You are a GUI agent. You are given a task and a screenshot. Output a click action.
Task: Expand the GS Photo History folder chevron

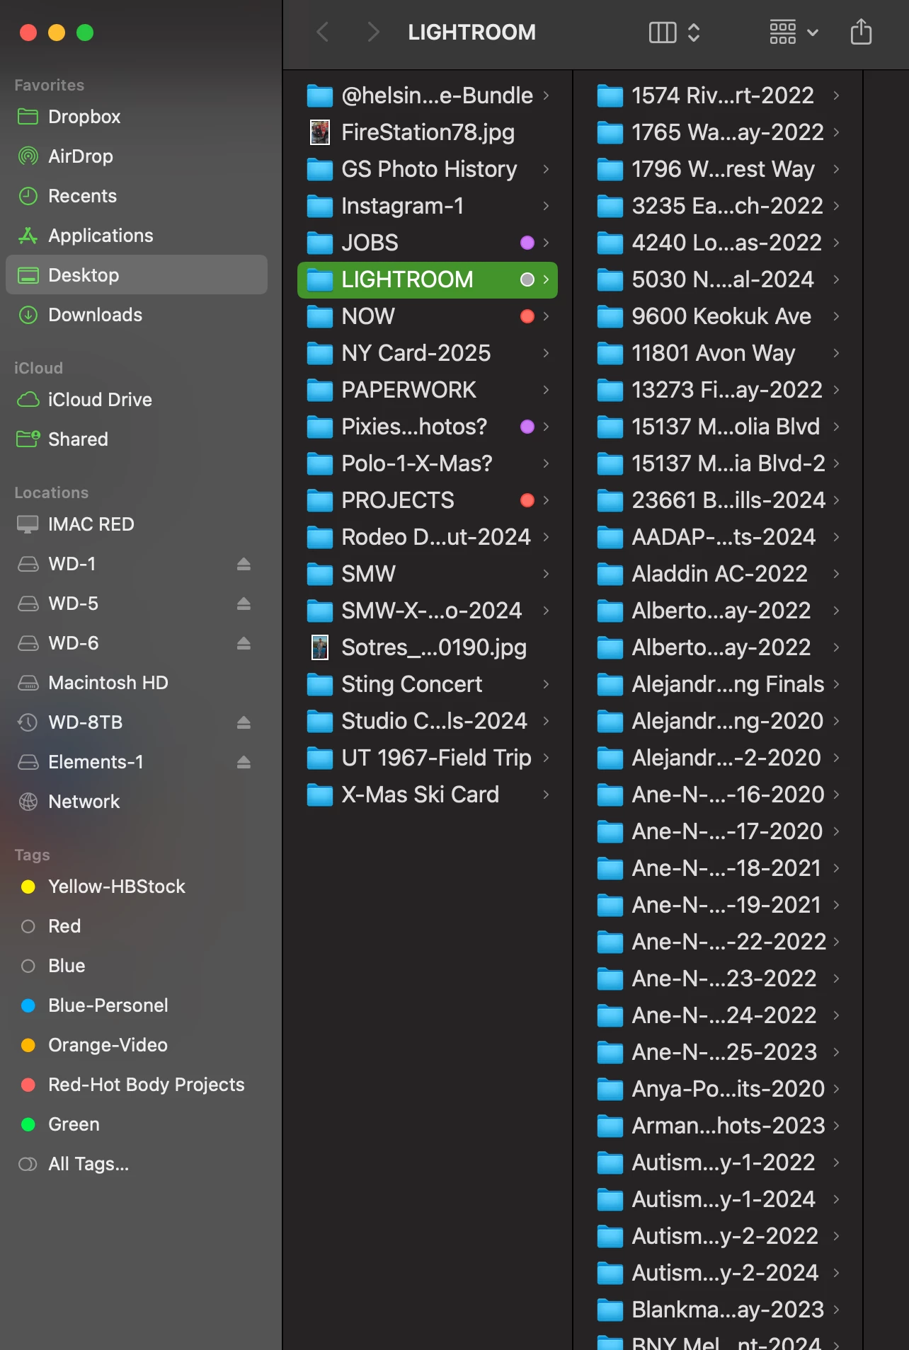coord(546,169)
